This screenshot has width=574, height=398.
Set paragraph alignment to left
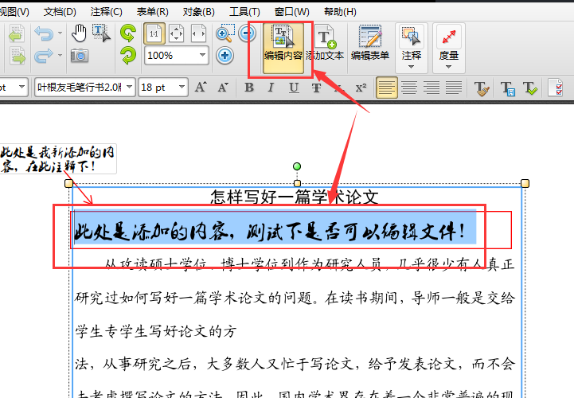coord(387,88)
